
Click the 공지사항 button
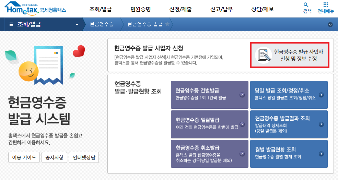coord(55,157)
